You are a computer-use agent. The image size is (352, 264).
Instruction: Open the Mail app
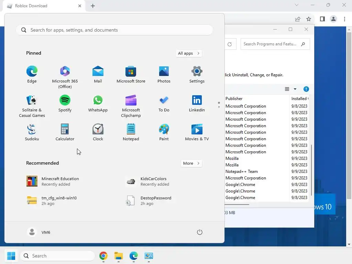(x=98, y=75)
